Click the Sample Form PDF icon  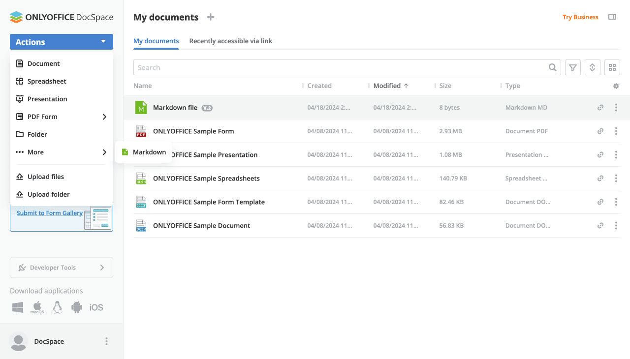coord(141,131)
